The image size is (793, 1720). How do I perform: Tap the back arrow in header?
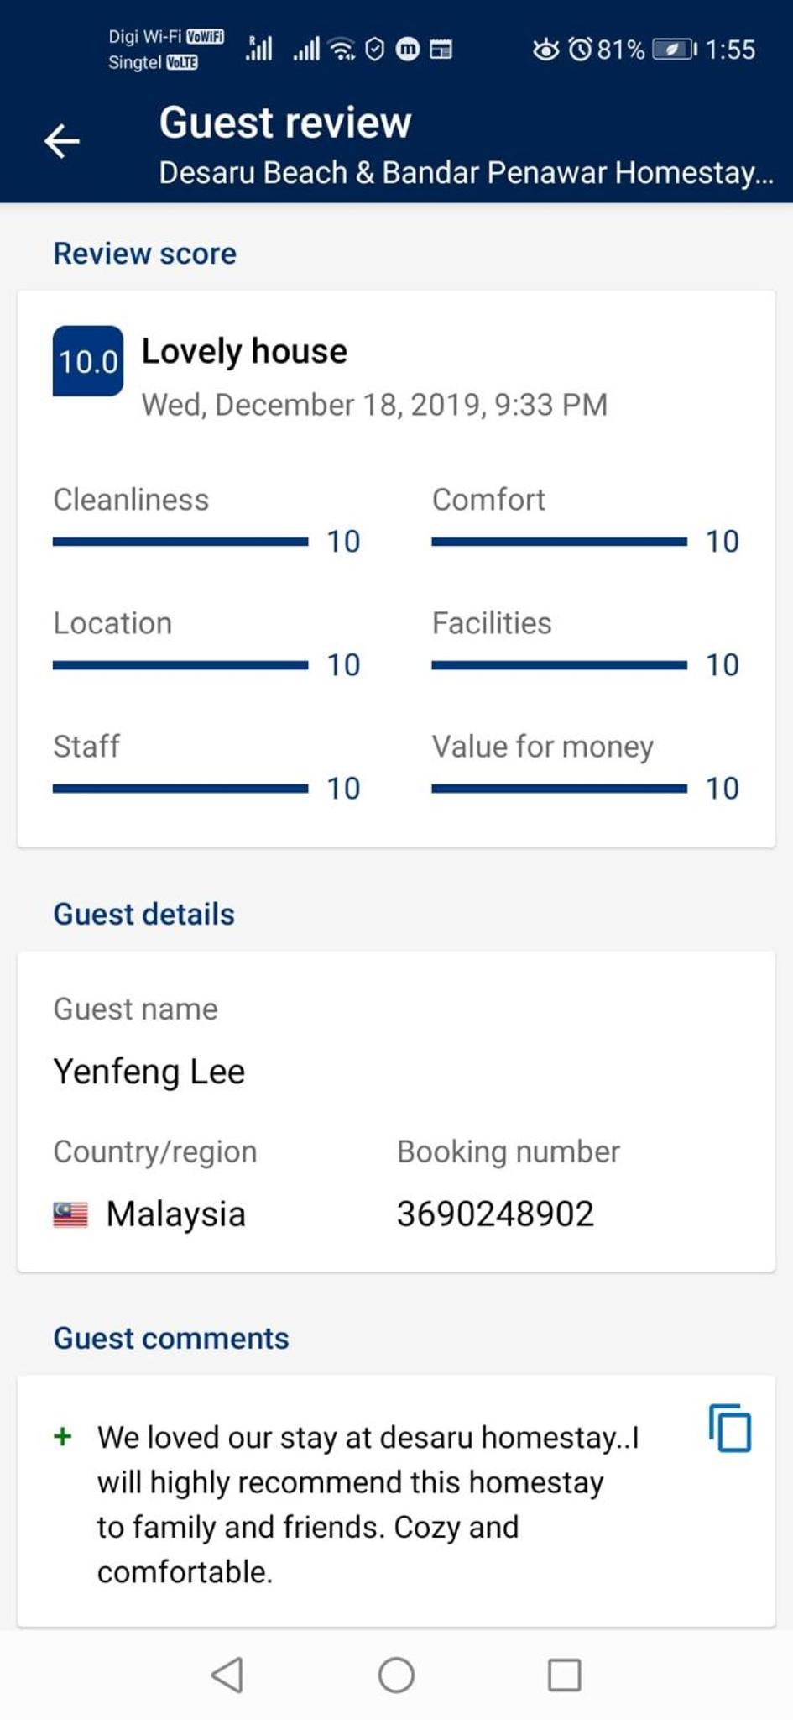pyautogui.click(x=62, y=140)
